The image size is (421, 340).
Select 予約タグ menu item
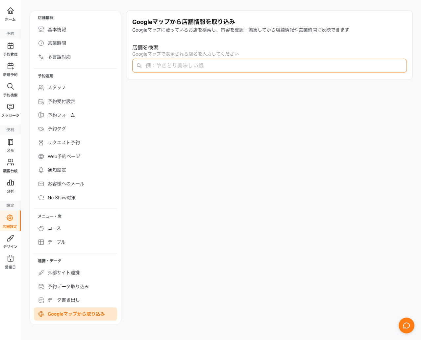(x=75, y=129)
